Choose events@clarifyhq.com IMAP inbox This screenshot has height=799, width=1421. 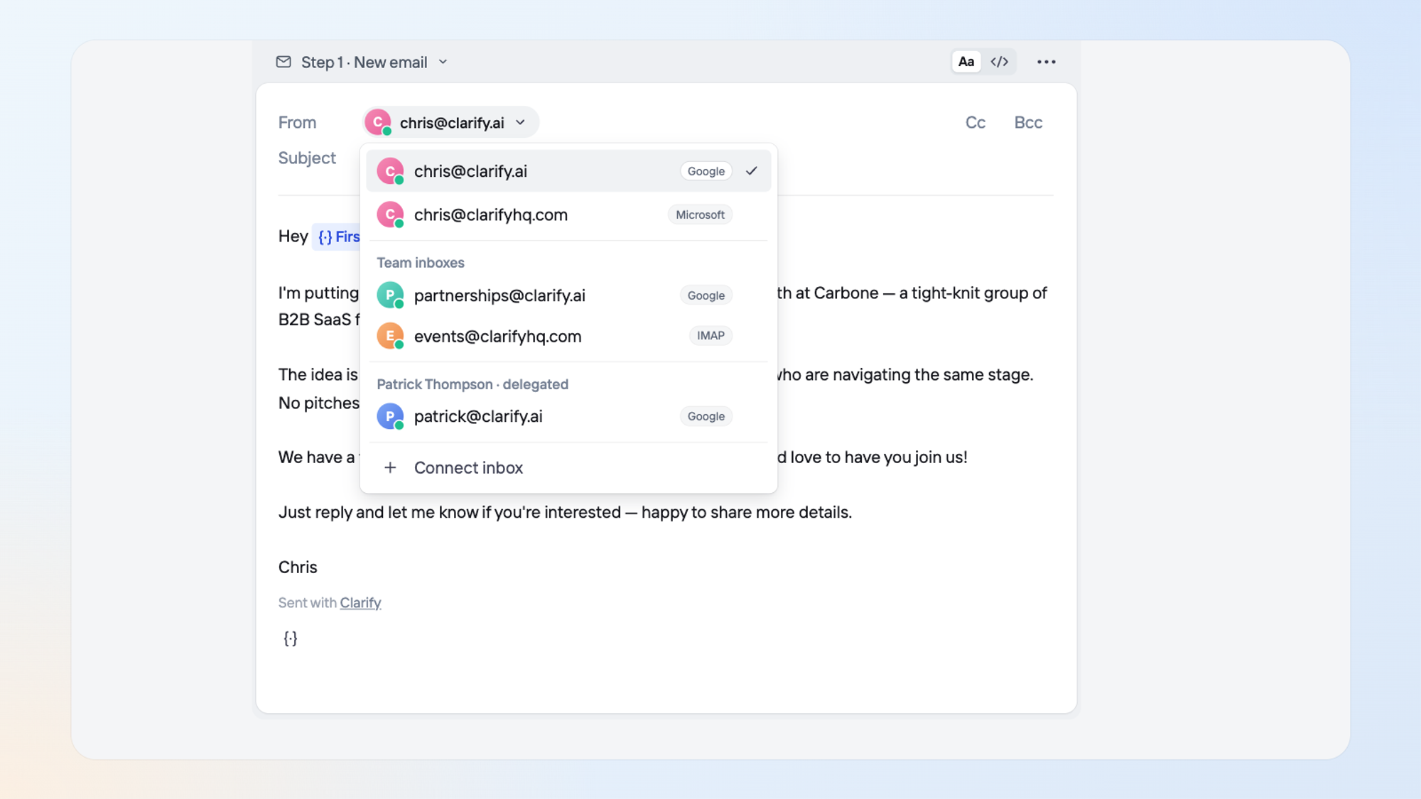[568, 336]
